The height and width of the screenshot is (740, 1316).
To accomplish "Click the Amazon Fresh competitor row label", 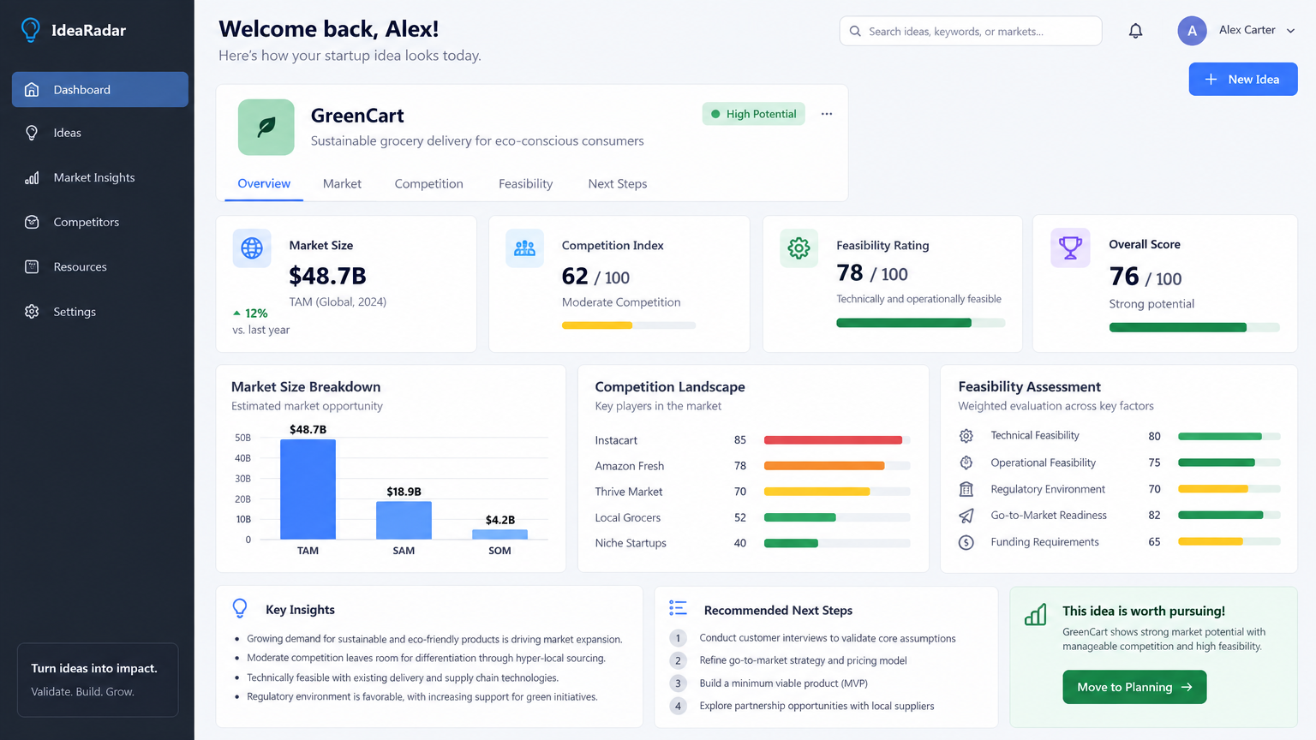I will [630, 466].
